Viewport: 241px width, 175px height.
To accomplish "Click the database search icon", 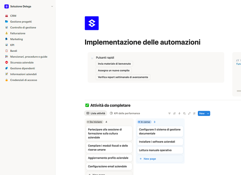I will tap(184, 113).
